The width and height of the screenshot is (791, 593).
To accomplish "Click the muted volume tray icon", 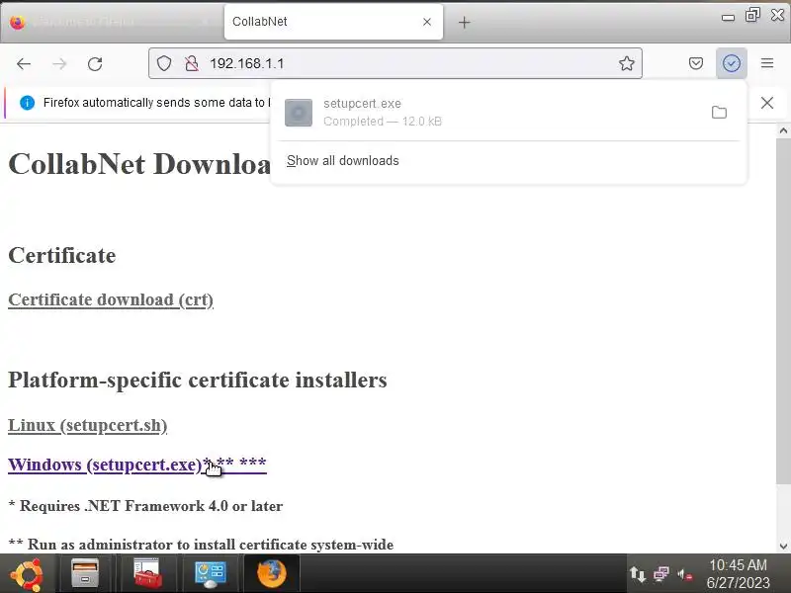I will (x=684, y=574).
